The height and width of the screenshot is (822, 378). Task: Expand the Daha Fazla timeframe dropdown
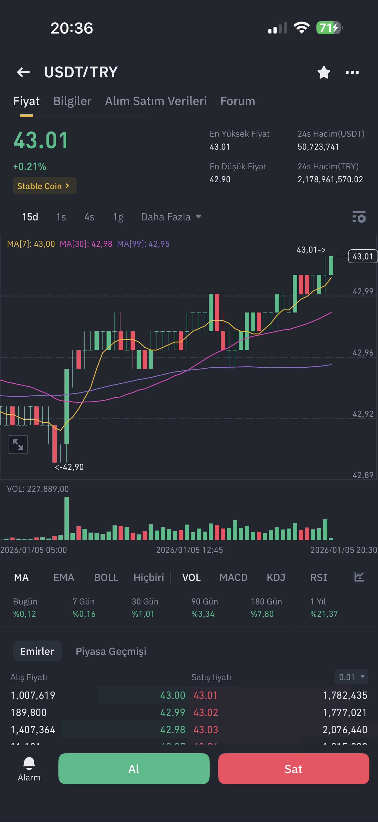(171, 217)
